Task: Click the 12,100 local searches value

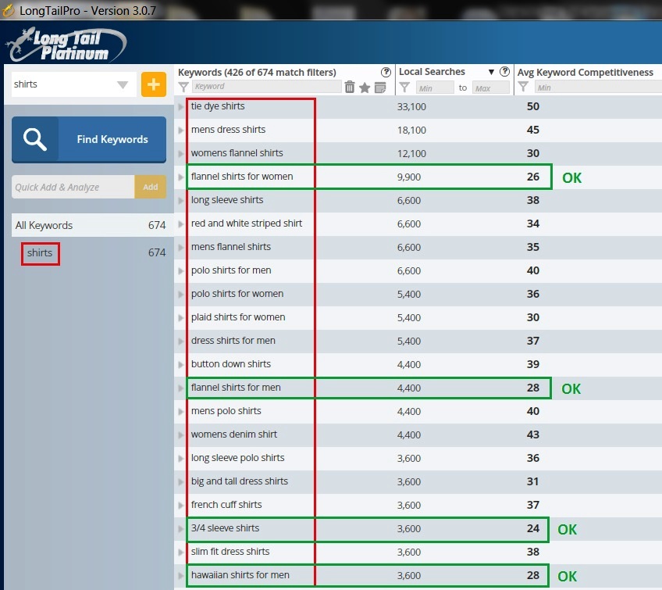Action: [x=411, y=154]
